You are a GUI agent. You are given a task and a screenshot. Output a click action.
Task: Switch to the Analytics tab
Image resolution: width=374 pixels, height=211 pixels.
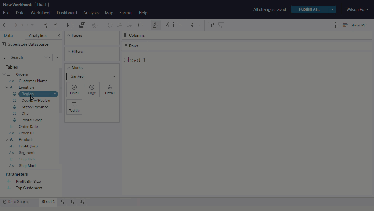point(37,36)
